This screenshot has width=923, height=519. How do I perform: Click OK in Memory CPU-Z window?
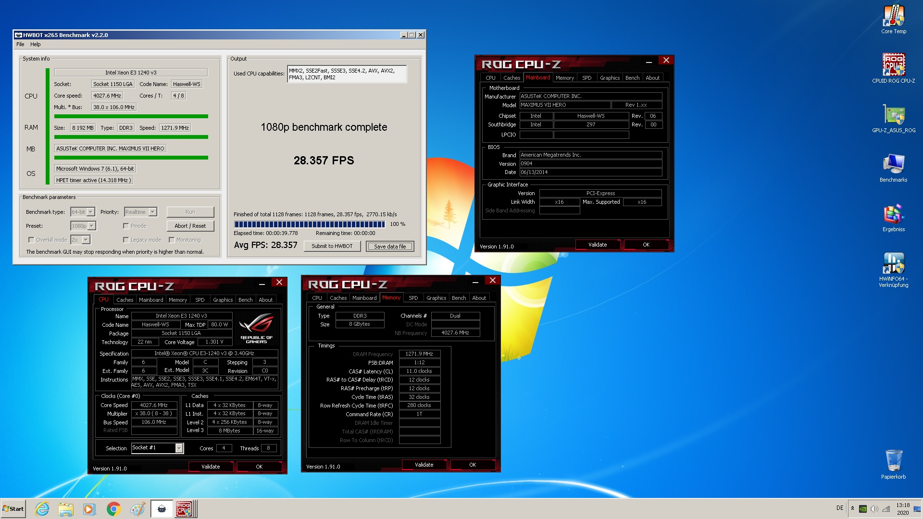point(473,465)
